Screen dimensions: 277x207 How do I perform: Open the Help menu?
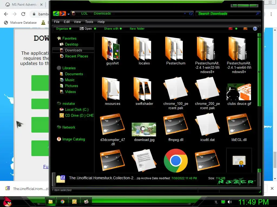(x=101, y=22)
